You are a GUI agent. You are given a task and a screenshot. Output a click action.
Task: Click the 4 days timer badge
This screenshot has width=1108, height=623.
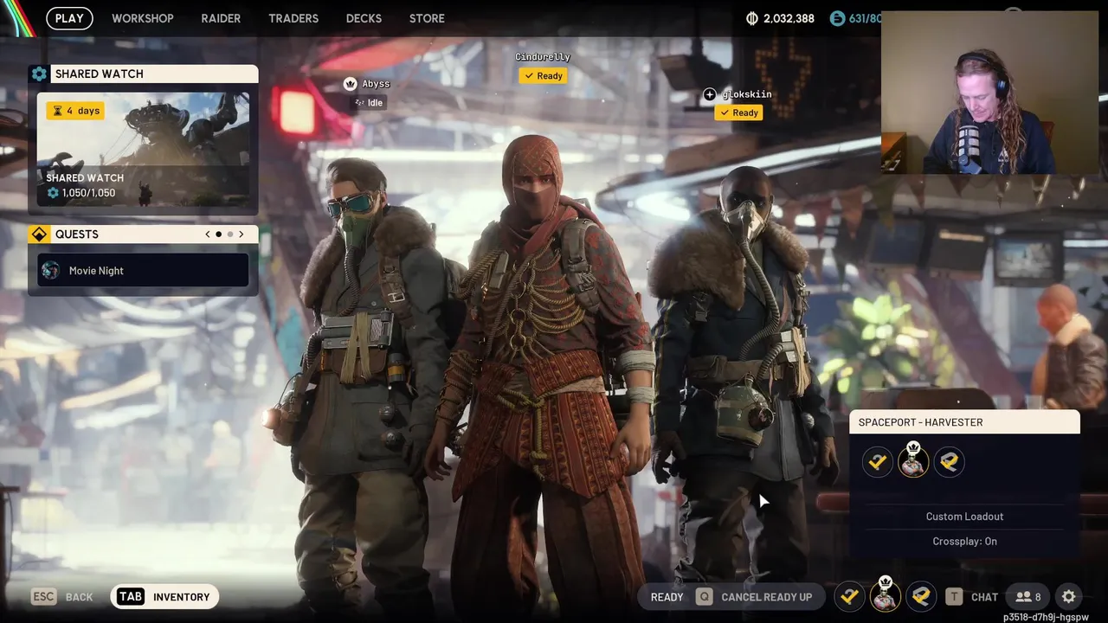(x=76, y=111)
